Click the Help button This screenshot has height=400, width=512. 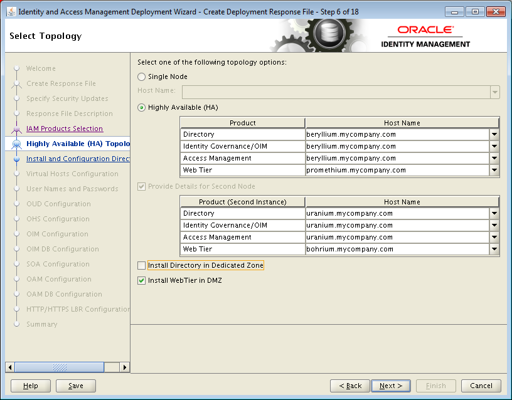(31, 386)
